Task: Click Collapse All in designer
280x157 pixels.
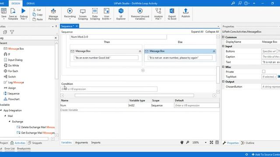Action: pos(212,32)
